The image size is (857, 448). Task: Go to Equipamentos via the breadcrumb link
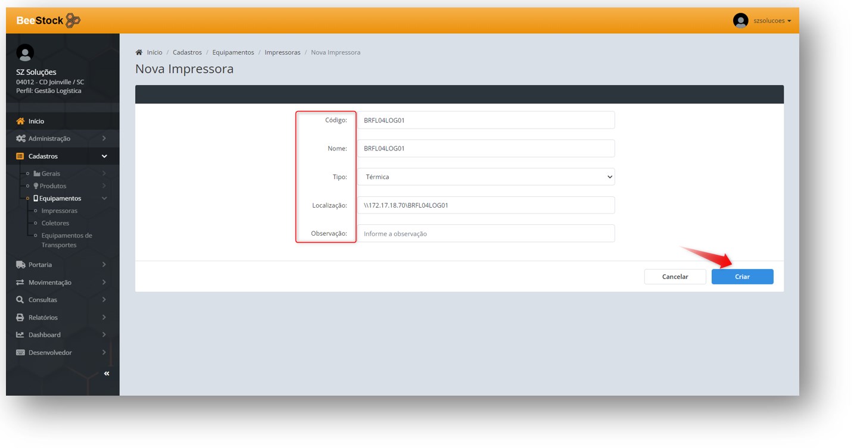tap(233, 52)
